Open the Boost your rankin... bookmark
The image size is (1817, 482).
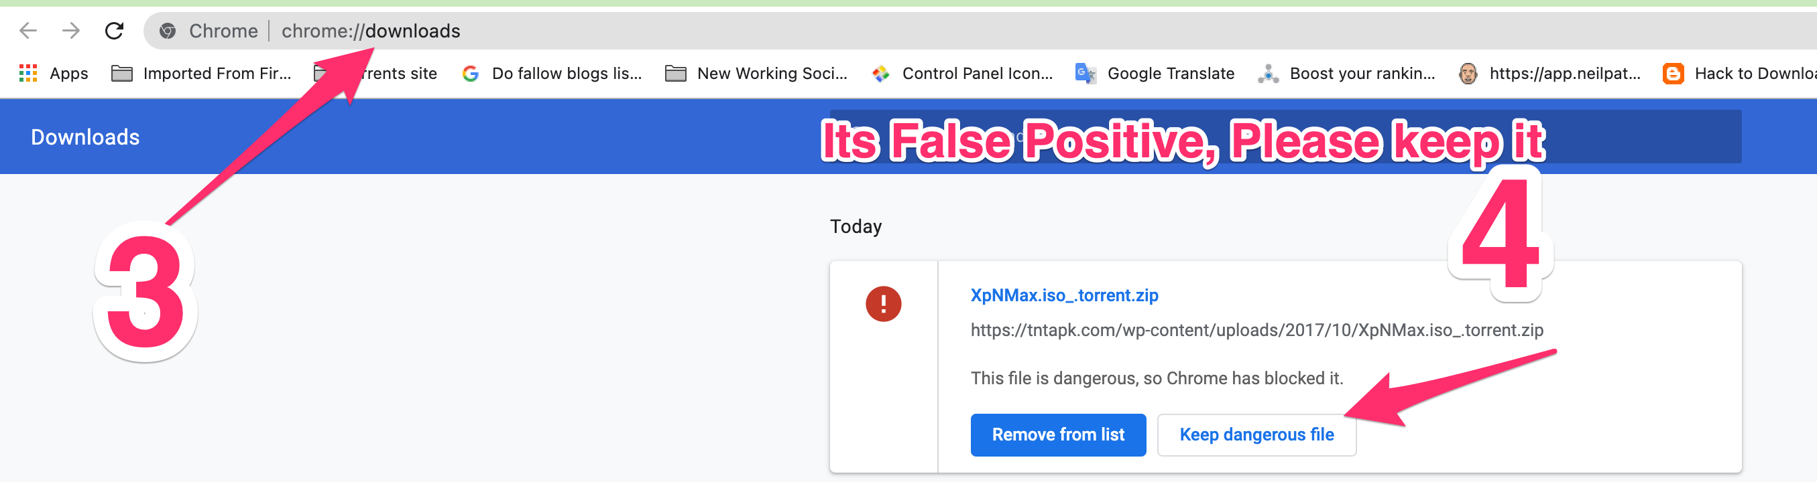pos(1346,73)
